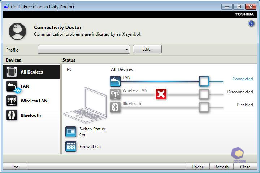
Task: Click the Bluetooth icon in Devices sidebar
Action: tap(12, 115)
